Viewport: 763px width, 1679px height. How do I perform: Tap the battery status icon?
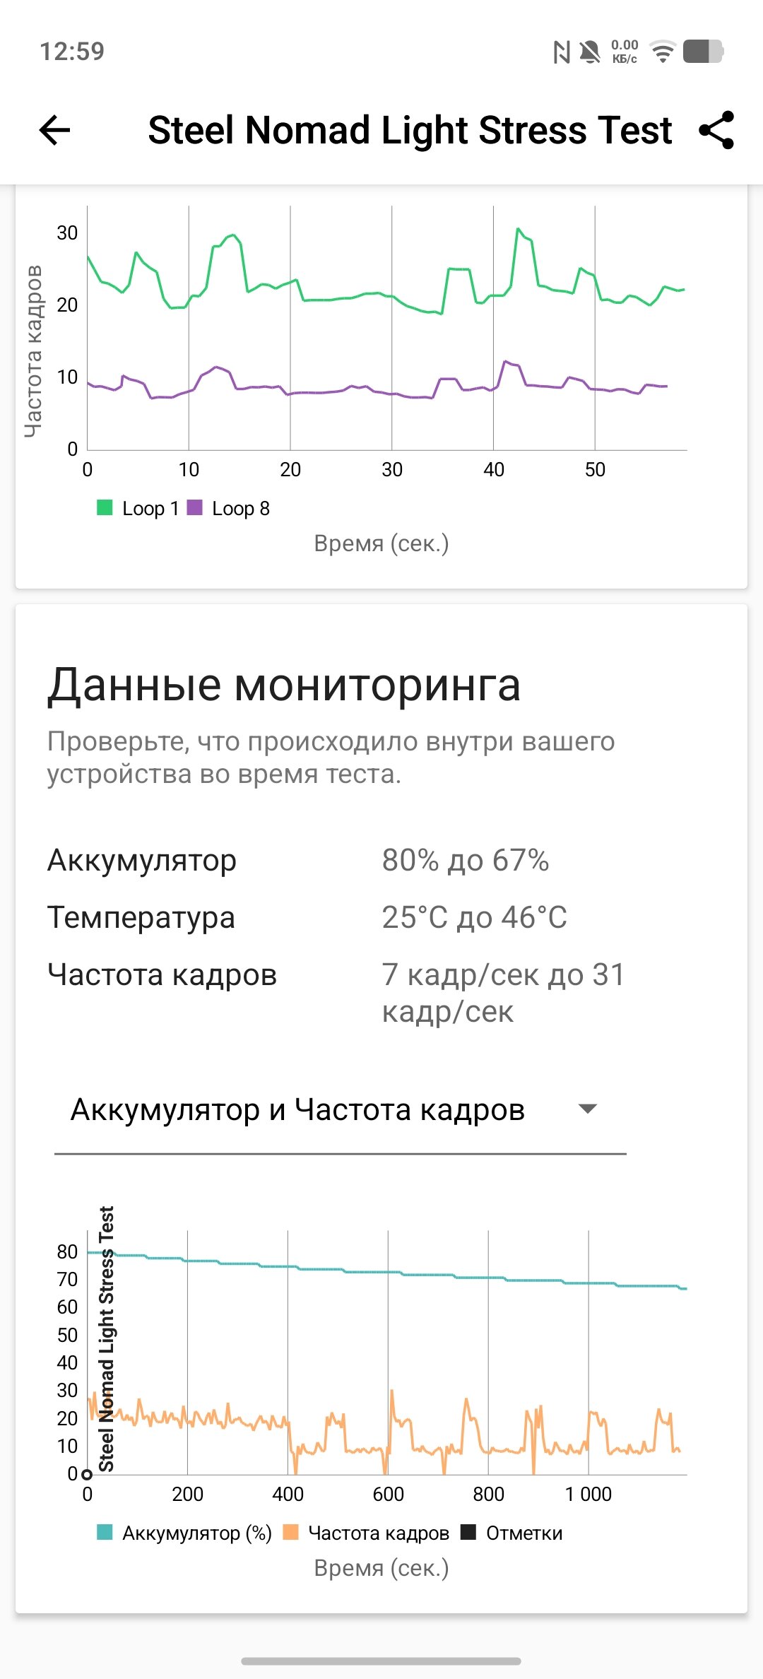(703, 52)
